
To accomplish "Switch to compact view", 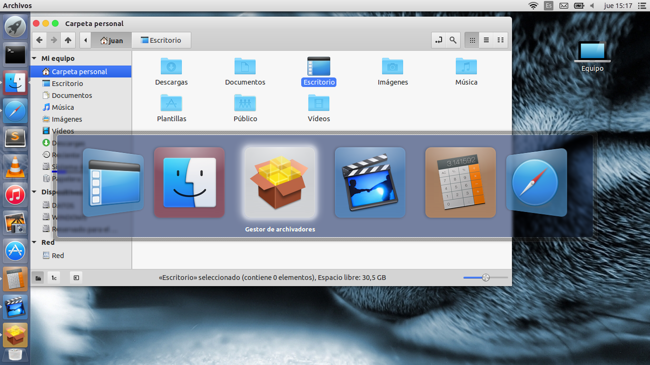I will (501, 40).
